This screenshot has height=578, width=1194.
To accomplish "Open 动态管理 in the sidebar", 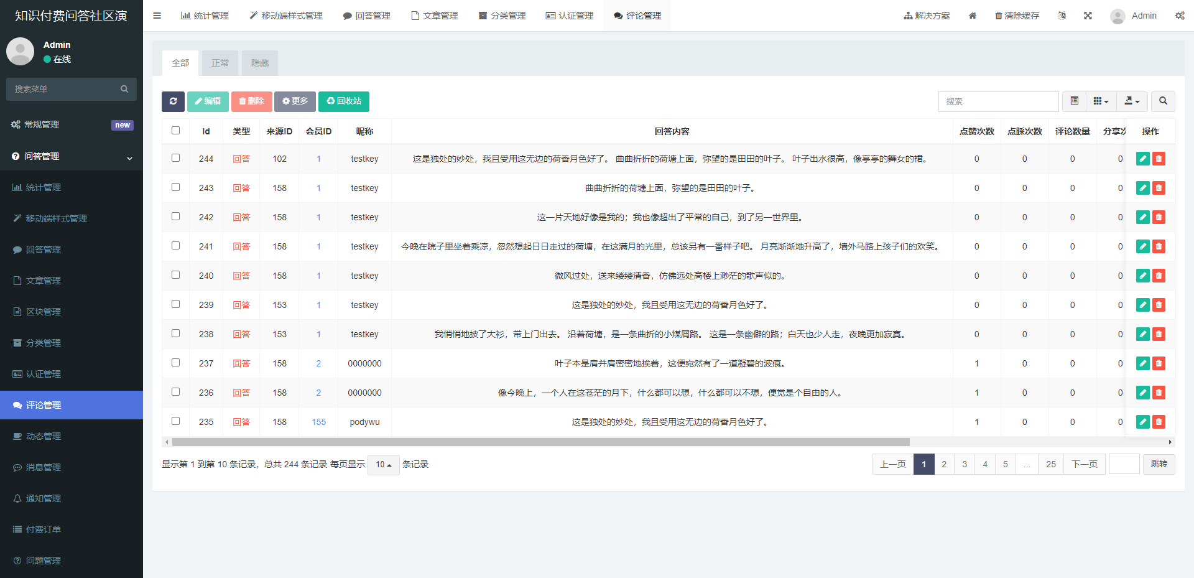I will (44, 436).
